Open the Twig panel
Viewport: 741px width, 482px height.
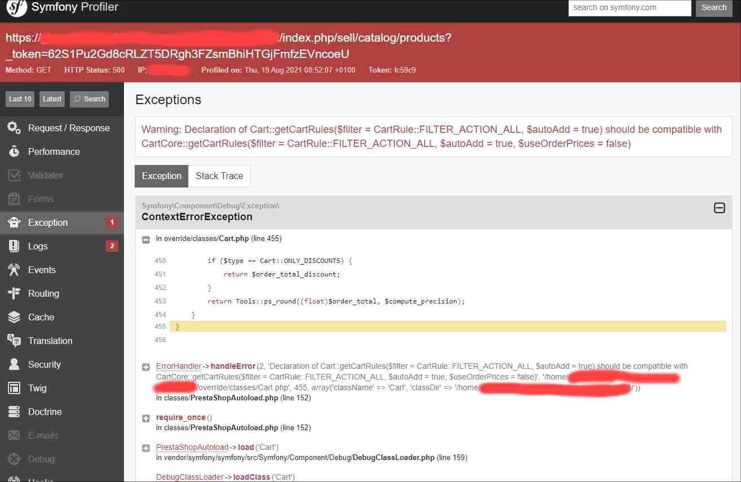(62, 388)
